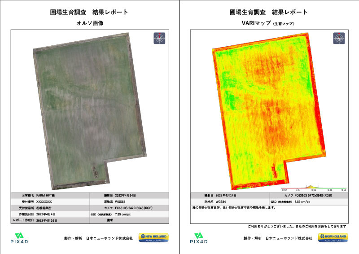
Task: Click the お客様名 label
Action: (28, 196)
